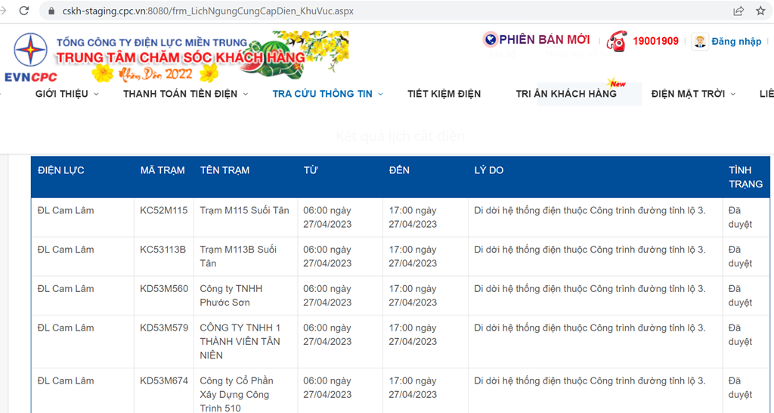Click the user avatar icon beside Đăng nhập
774x413 pixels.
[700, 42]
